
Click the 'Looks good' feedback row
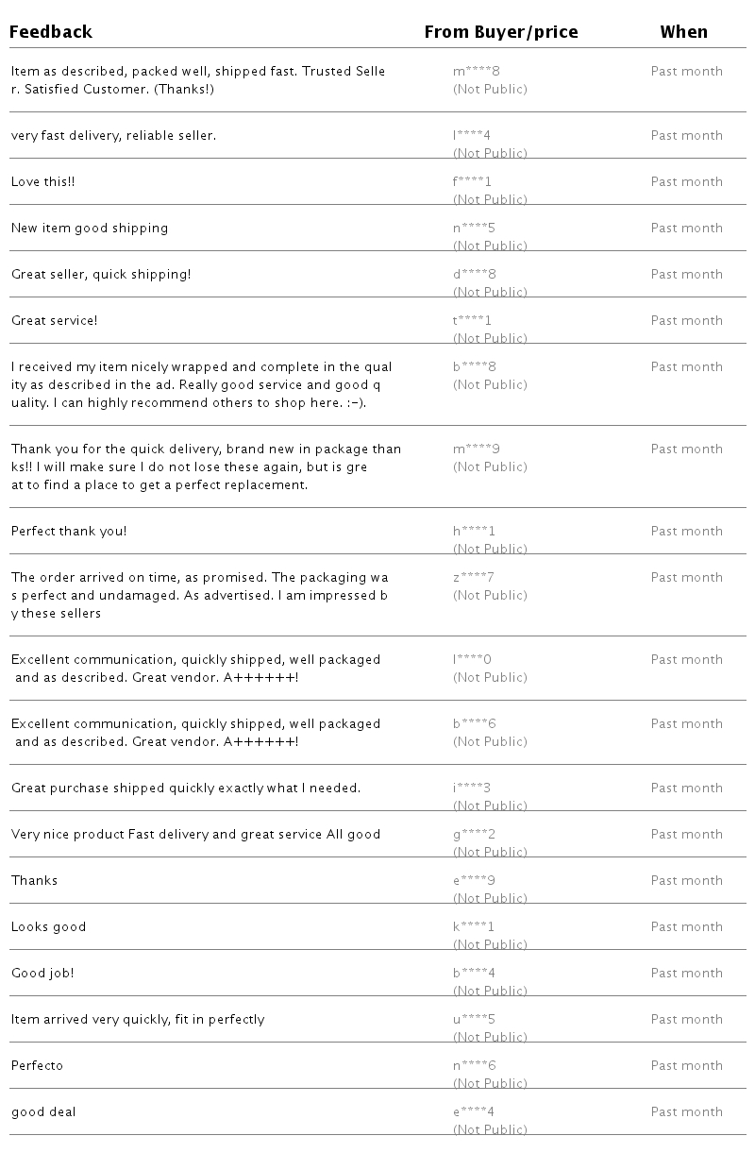(x=377, y=926)
